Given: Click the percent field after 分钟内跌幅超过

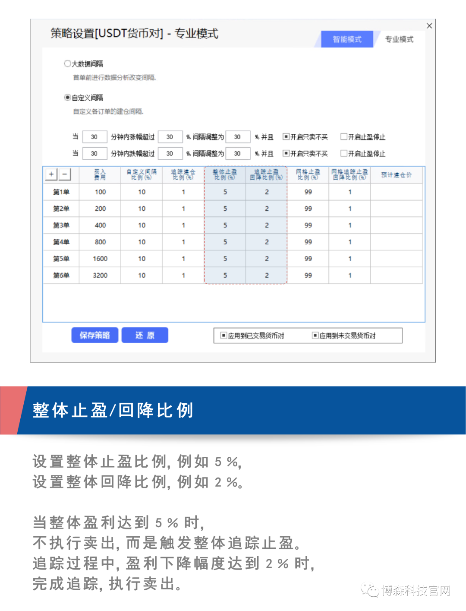Looking at the screenshot, I should point(170,153).
